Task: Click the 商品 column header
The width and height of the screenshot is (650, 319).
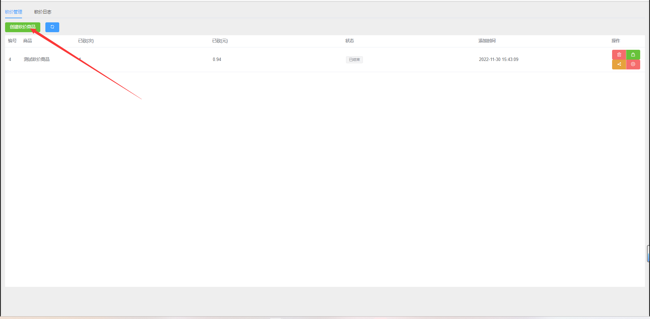Action: (x=27, y=41)
